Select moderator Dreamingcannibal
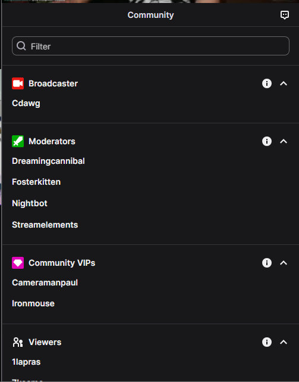Viewport: 299px width, 382px height. [x=48, y=161]
